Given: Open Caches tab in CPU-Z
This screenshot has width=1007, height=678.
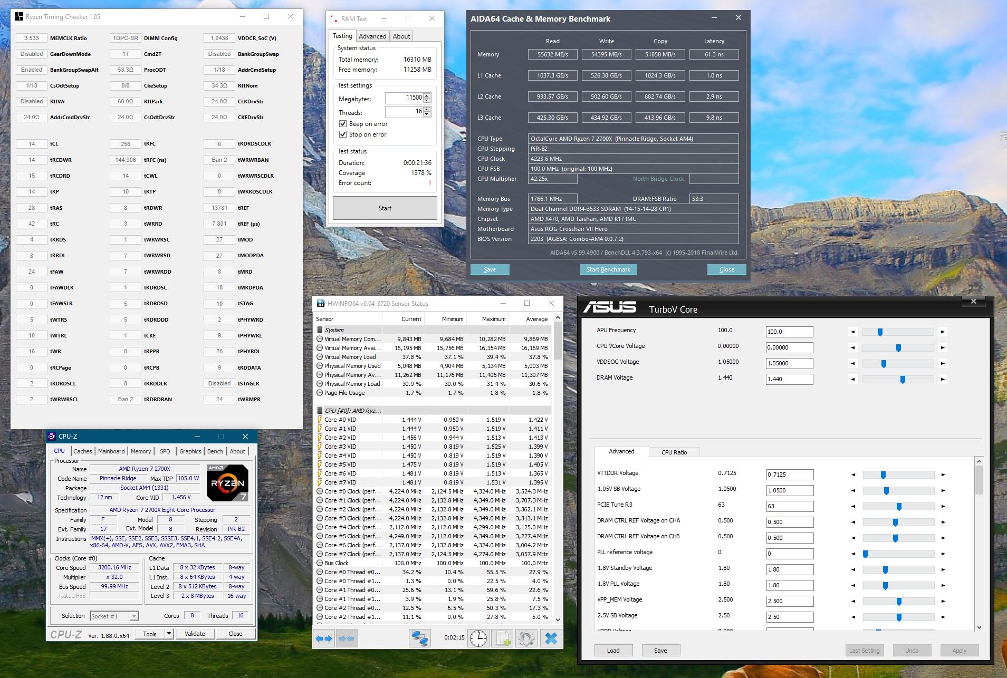Looking at the screenshot, I should (83, 451).
